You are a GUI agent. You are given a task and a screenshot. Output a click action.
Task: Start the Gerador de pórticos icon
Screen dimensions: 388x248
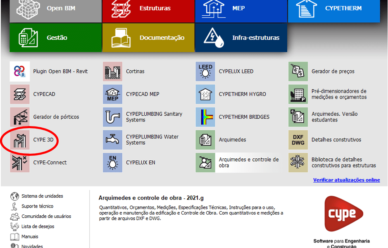(x=20, y=117)
